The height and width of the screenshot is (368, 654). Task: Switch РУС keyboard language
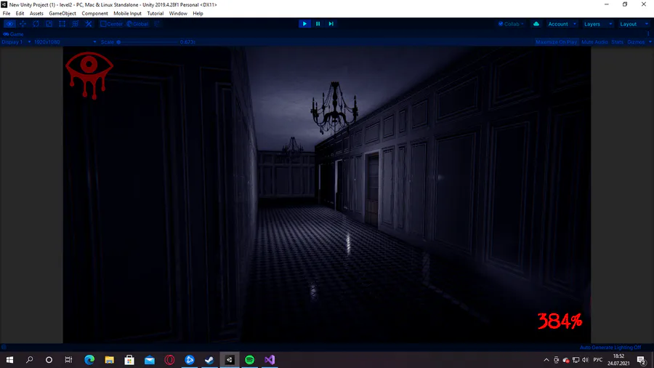point(598,360)
